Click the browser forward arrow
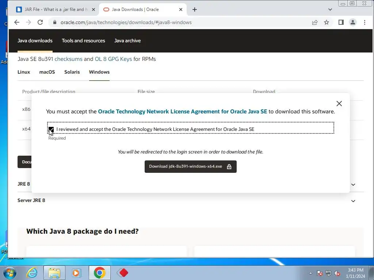Image resolution: width=374 pixels, height=280 pixels. 28,22
